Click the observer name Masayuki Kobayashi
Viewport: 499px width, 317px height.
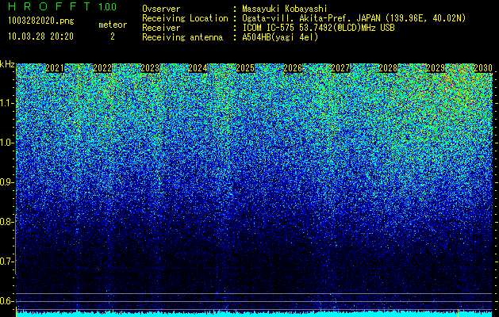pos(285,9)
